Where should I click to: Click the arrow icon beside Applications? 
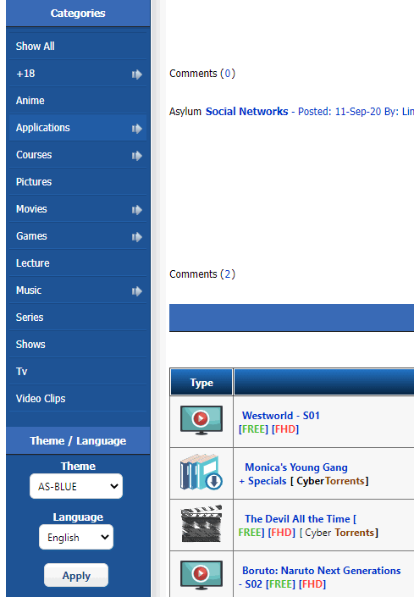(x=137, y=129)
